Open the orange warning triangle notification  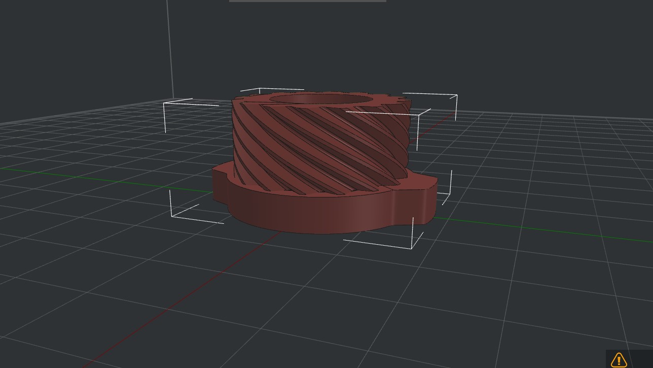[x=619, y=359]
